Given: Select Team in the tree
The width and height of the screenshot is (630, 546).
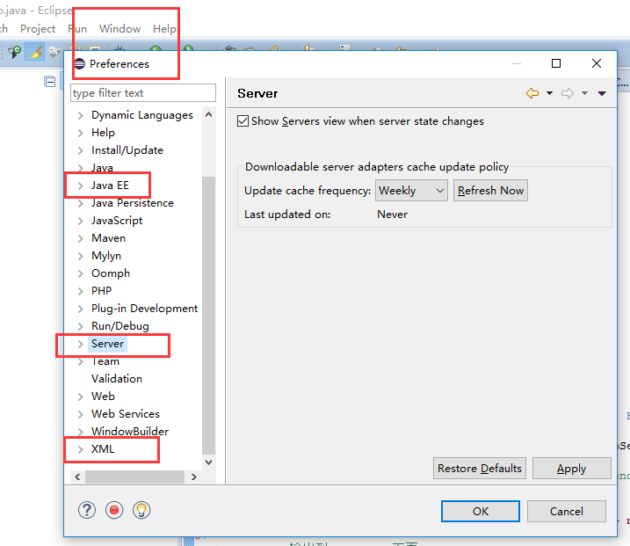Looking at the screenshot, I should click(105, 361).
